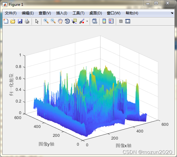
Task: Open the 文件(F) menu
Action: pos(11,13)
